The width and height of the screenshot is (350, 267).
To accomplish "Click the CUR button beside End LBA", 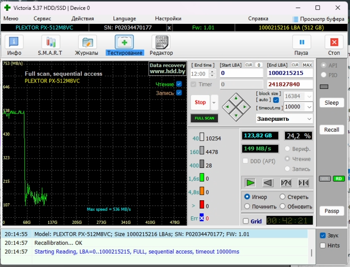I will (x=295, y=65).
